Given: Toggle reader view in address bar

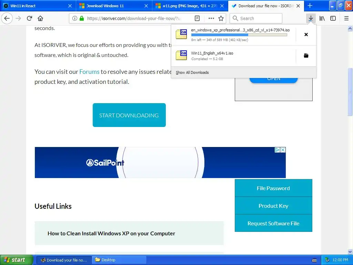Looking at the screenshot, I should coord(197,19).
